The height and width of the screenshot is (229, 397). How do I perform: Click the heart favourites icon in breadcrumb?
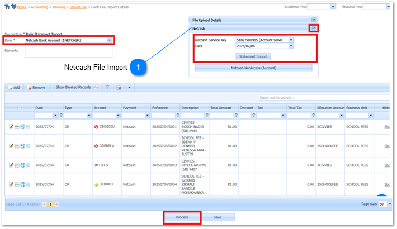[13, 7]
